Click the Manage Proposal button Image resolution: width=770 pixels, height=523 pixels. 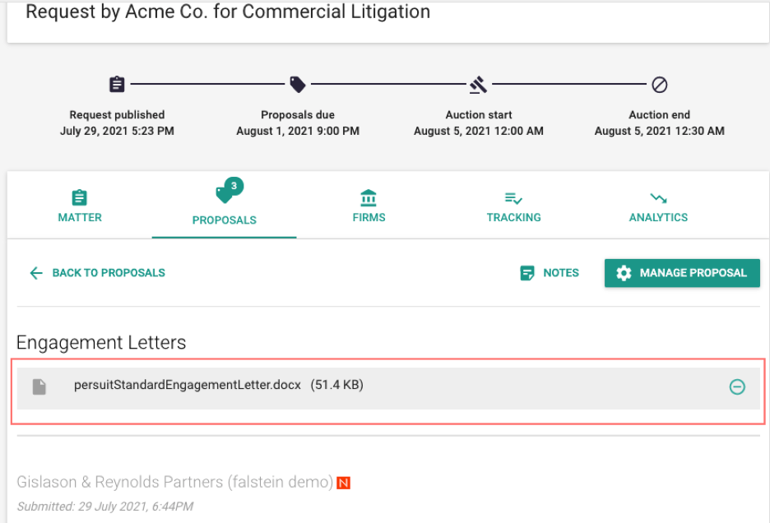click(x=682, y=273)
